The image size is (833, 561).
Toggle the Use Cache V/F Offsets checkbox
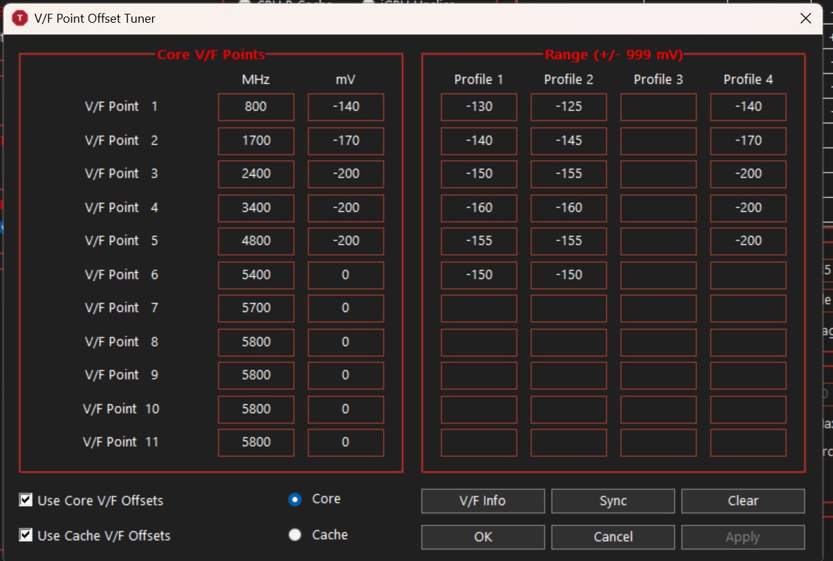click(26, 535)
